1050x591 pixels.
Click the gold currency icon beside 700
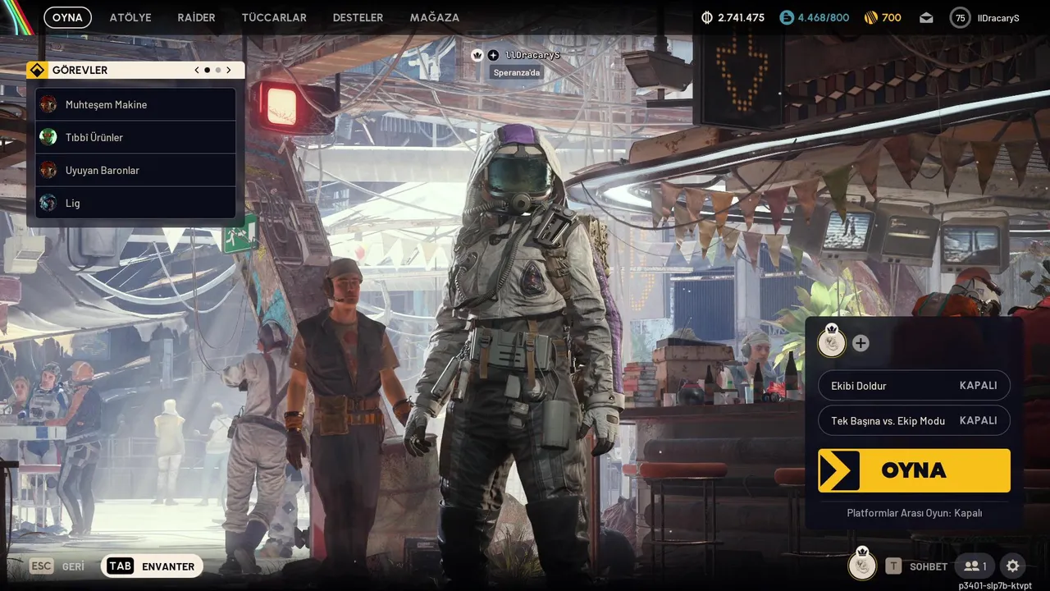click(x=870, y=17)
